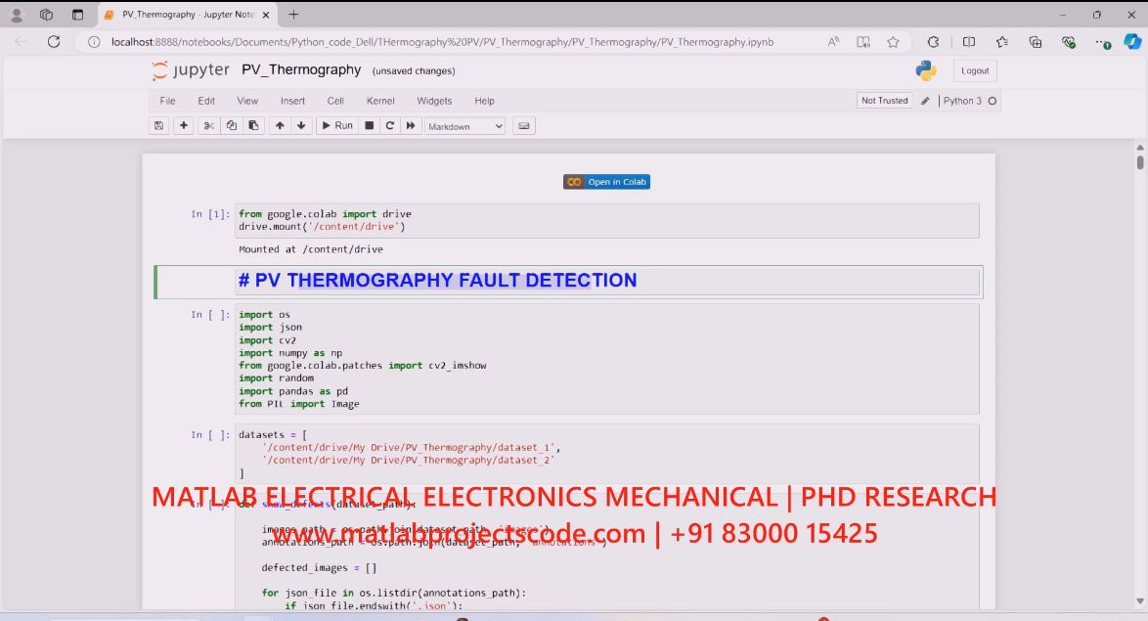The image size is (1148, 621).
Task: Close the PV_Thermography browser tab
Action: point(266,15)
